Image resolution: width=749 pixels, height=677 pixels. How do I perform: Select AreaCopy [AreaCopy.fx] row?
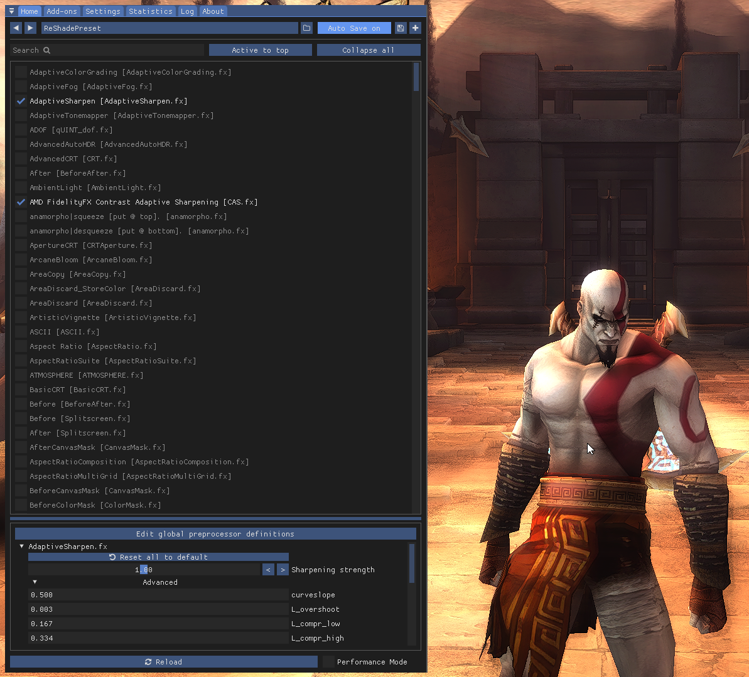(x=77, y=274)
